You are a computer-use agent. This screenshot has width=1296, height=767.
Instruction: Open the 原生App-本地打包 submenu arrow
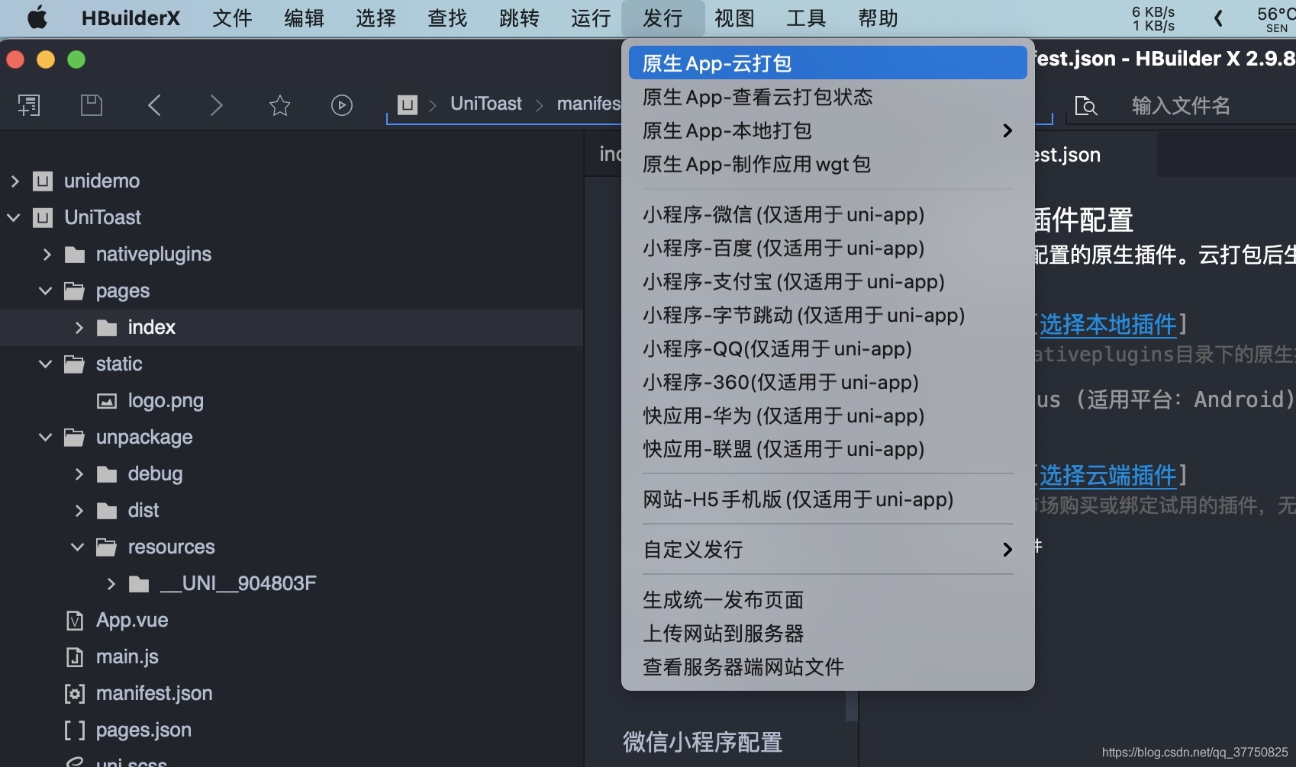click(x=1007, y=130)
